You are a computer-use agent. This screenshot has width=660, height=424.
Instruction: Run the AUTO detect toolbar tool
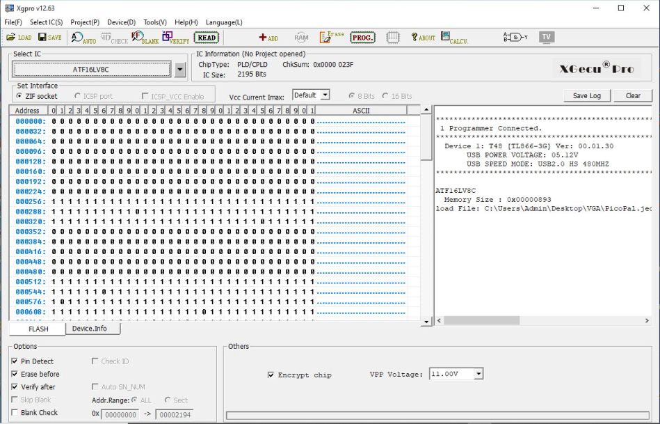click(83, 38)
